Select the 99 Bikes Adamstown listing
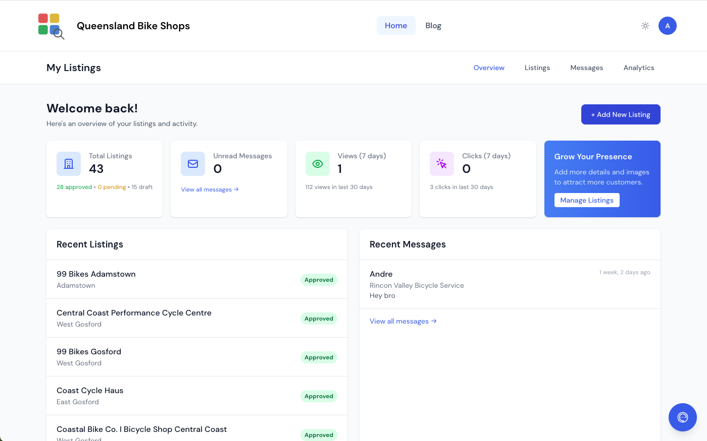 tap(96, 274)
